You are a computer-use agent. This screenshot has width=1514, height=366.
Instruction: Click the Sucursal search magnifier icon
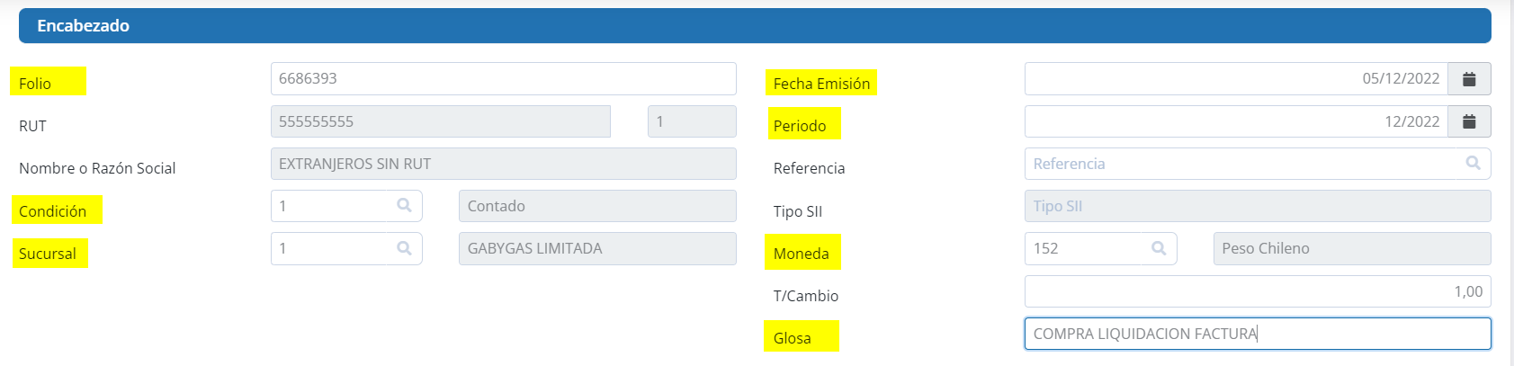click(x=404, y=248)
